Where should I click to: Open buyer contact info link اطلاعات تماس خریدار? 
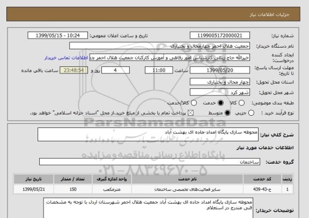[x=66, y=58]
